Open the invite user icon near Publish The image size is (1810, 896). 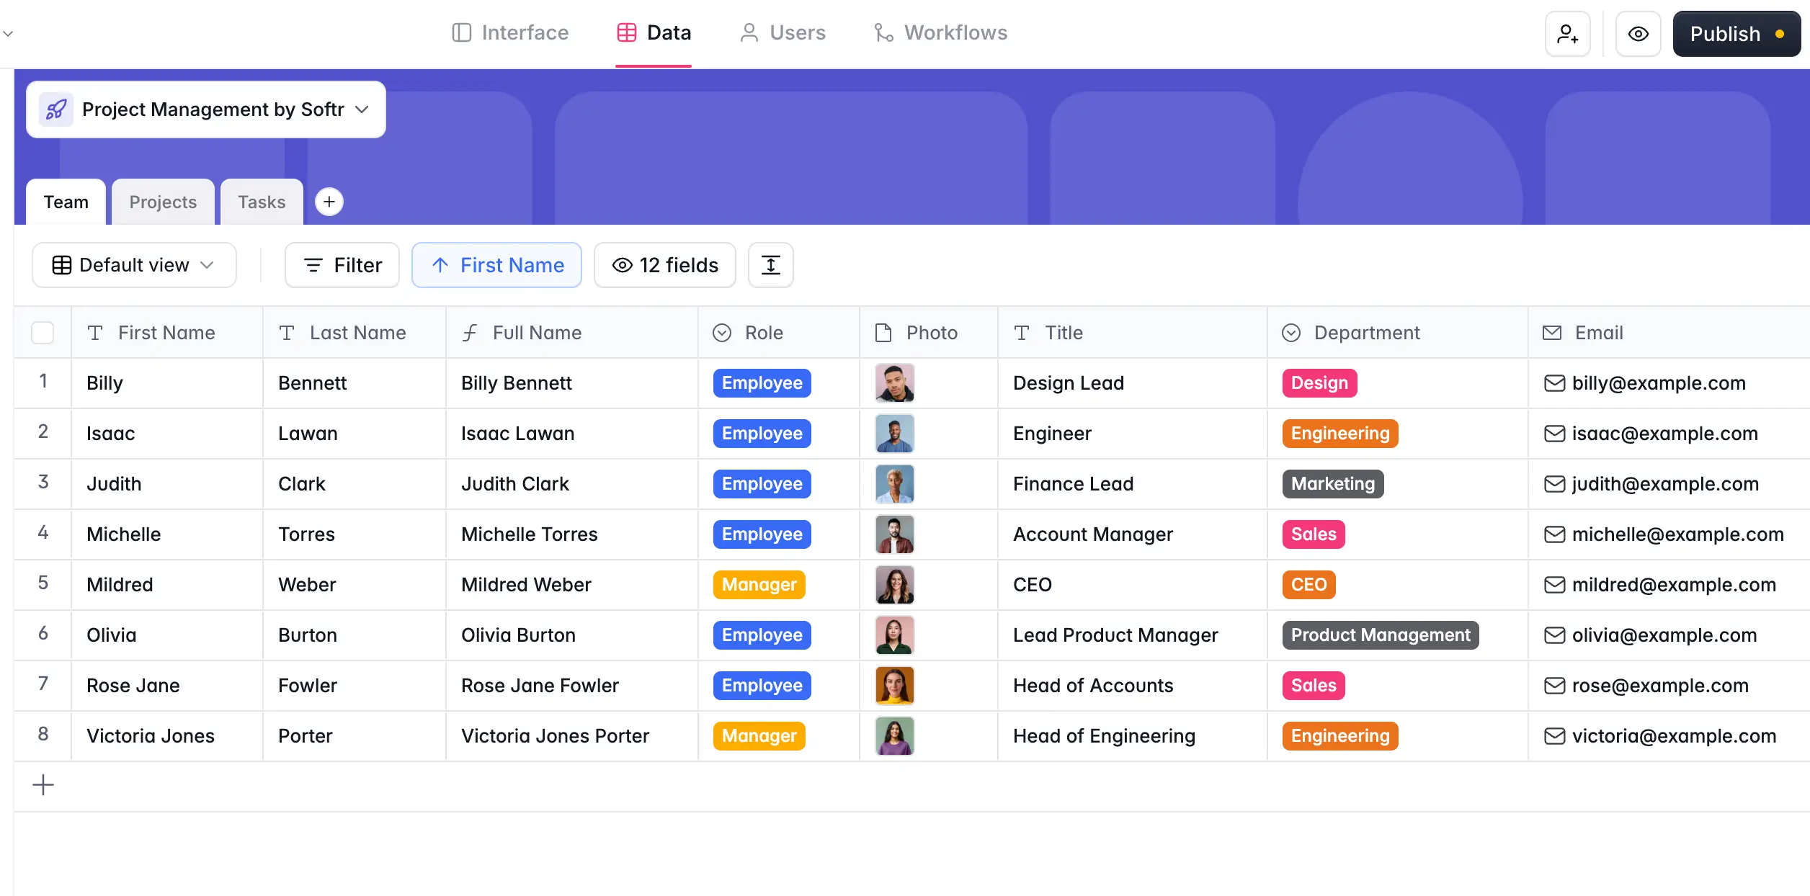pyautogui.click(x=1568, y=33)
